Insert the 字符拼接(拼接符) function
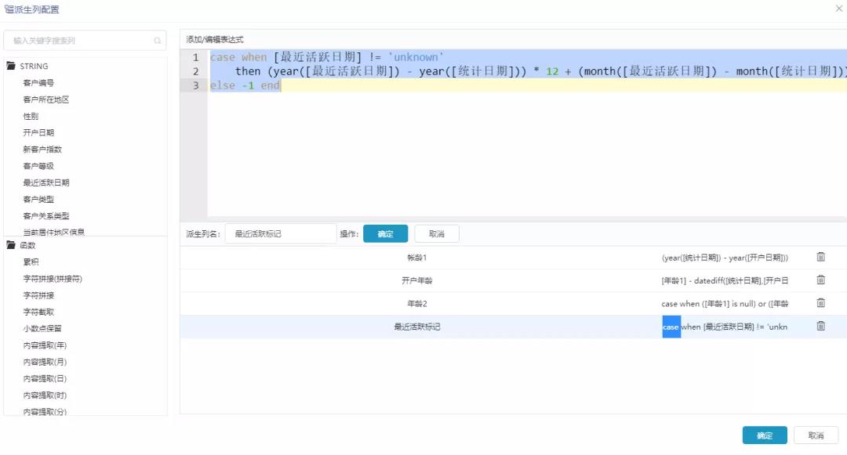Screen dimensions: 847x455 [x=53, y=278]
